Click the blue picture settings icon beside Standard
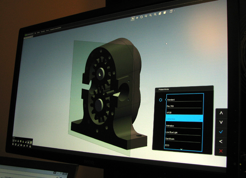 click(x=160, y=100)
